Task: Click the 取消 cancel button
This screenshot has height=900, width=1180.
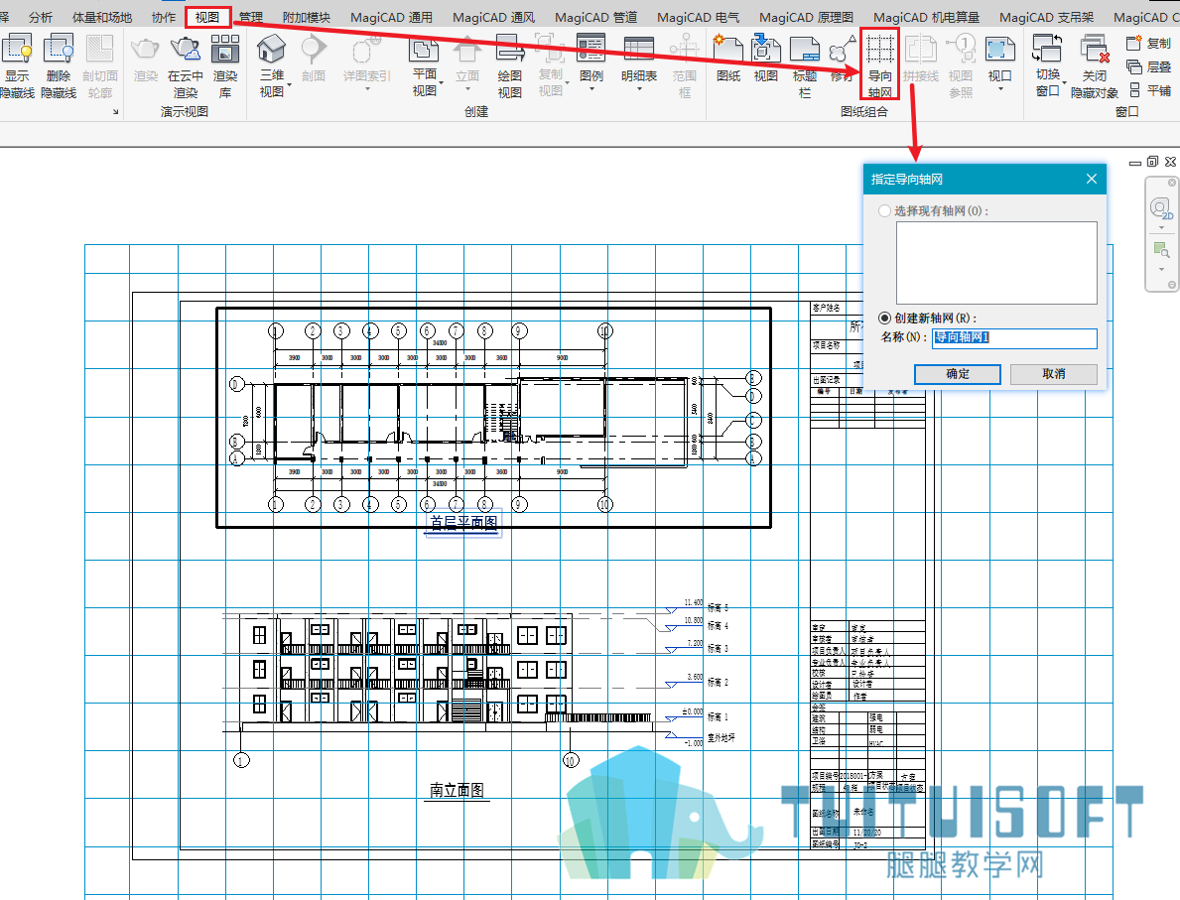Action: pyautogui.click(x=1054, y=374)
